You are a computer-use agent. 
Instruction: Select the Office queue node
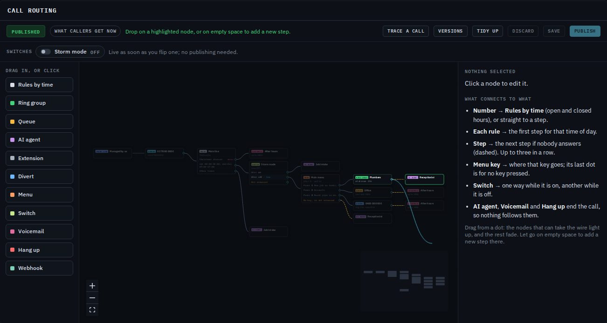tap(372, 192)
